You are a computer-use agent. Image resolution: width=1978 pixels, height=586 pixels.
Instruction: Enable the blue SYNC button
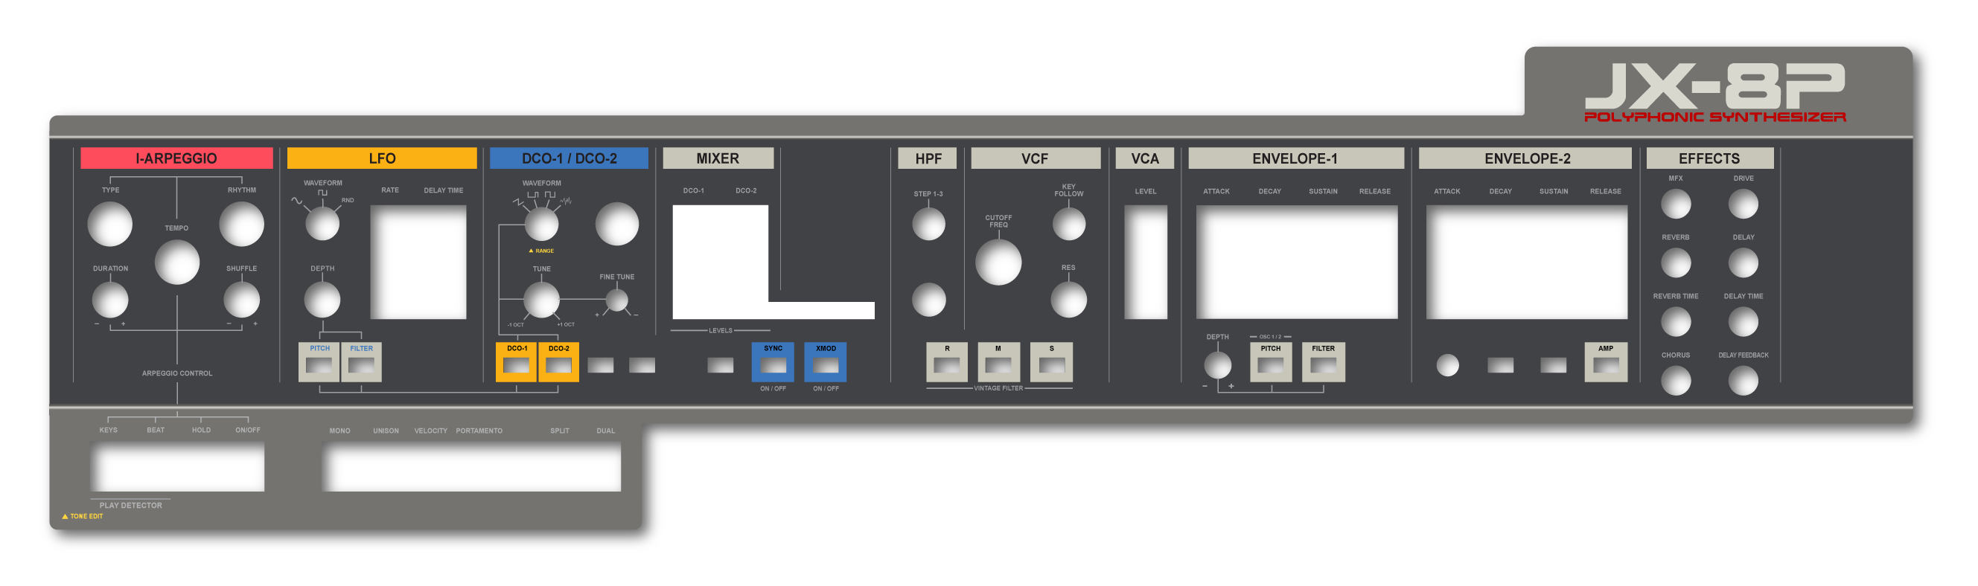[x=773, y=362]
